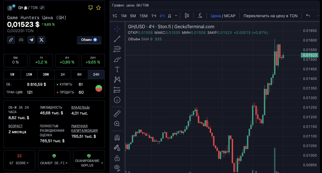Click the 1Ч +0,2 % change box
322x173 pixels.
tap(41, 61)
